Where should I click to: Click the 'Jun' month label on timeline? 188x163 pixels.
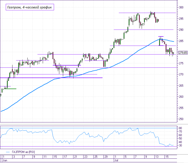(5, 160)
